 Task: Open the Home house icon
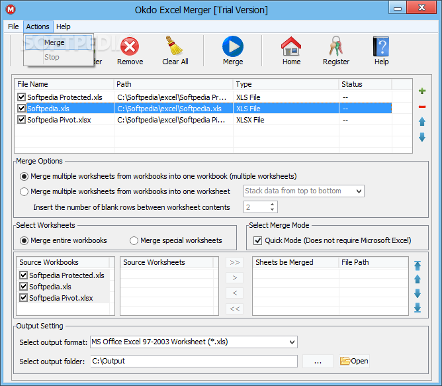click(291, 46)
